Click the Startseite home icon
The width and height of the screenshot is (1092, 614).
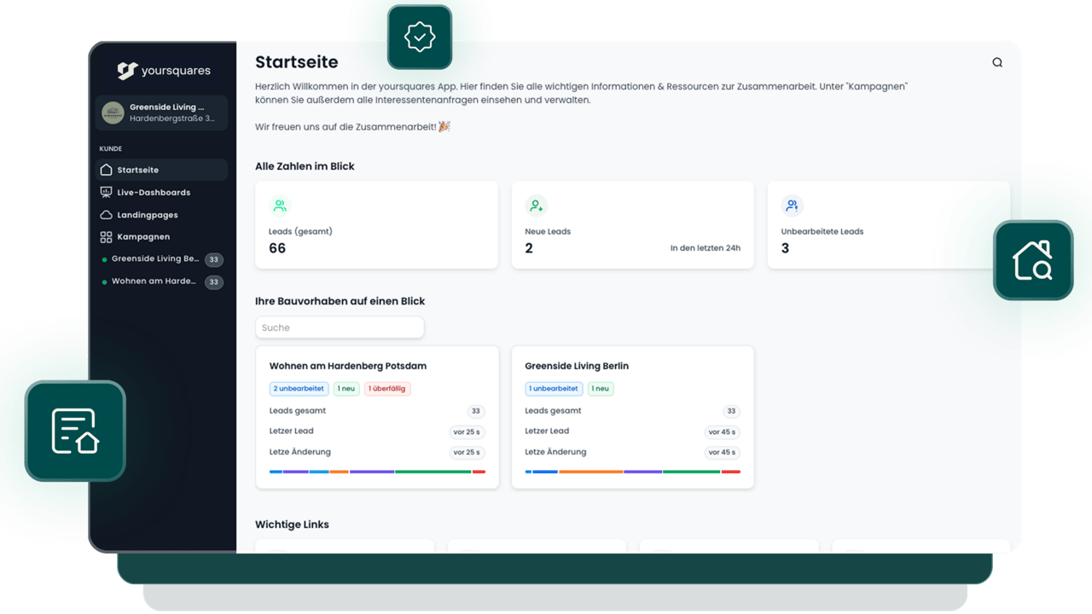pos(106,170)
